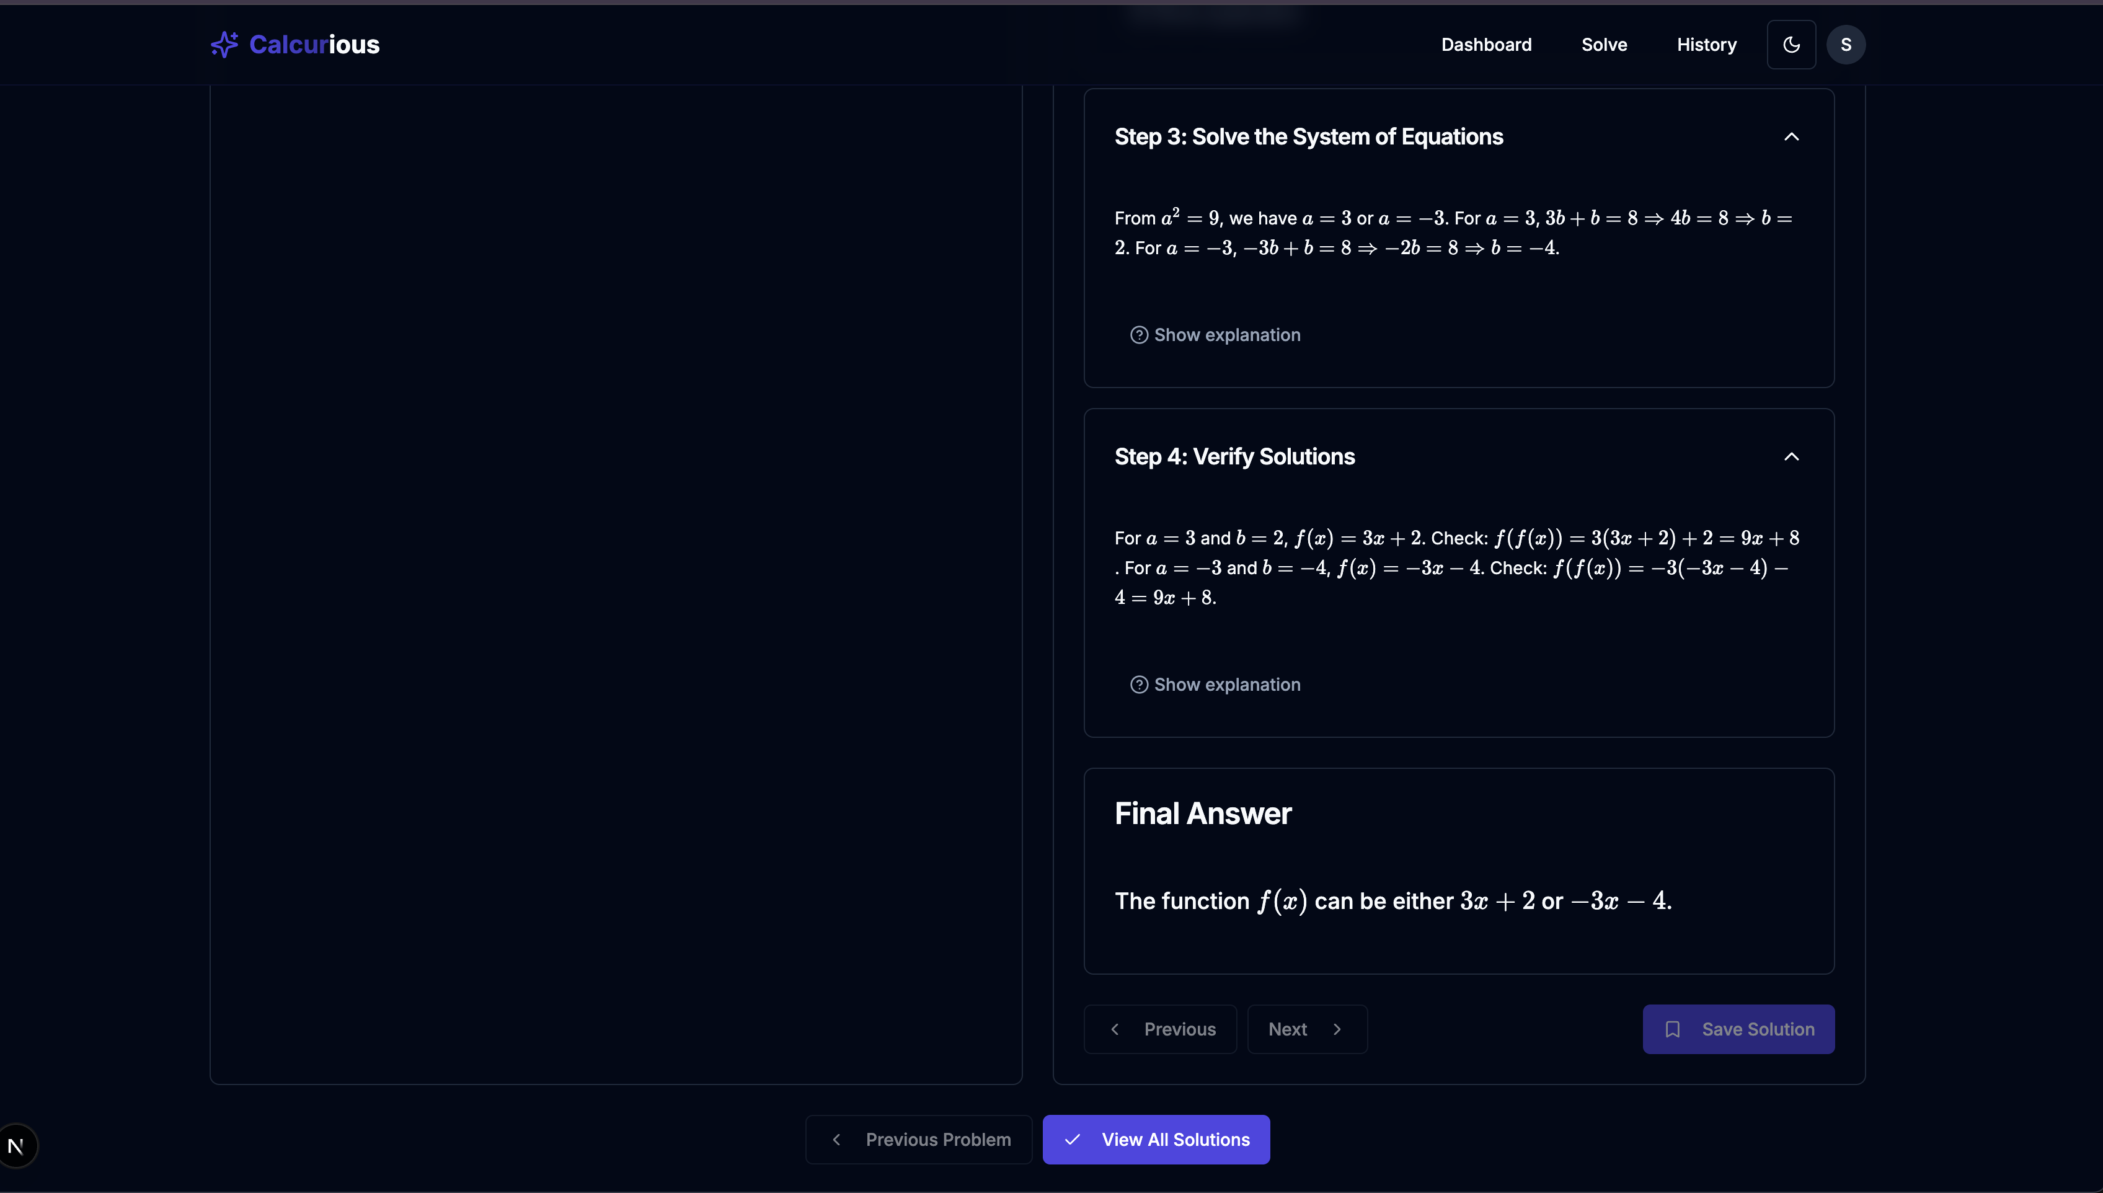Click the Previous Problem button
The width and height of the screenshot is (2103, 1193).
click(x=918, y=1140)
